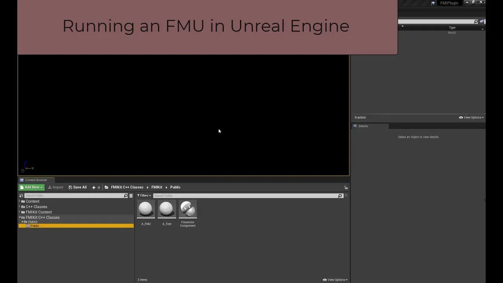This screenshot has height=283, width=503.
Task: Go back in Content Browser history
Action: point(94,187)
